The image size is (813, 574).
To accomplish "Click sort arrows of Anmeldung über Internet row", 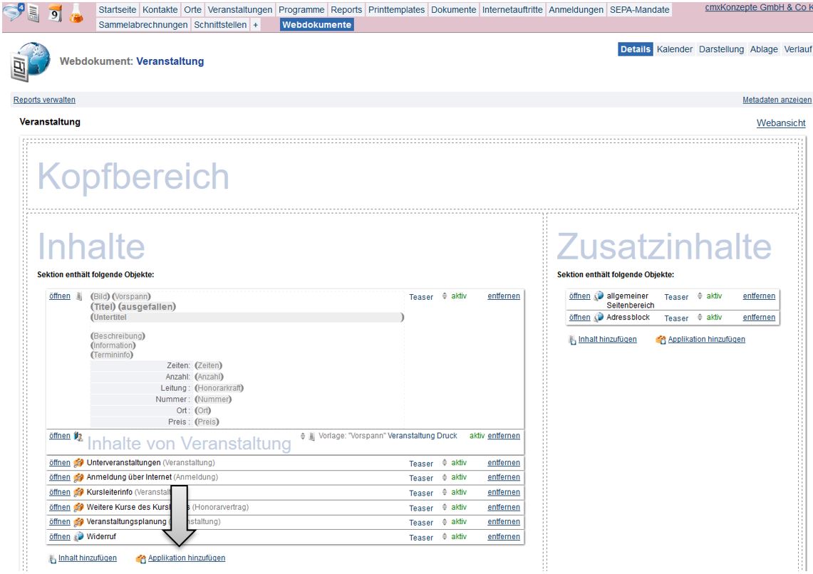I will [445, 478].
